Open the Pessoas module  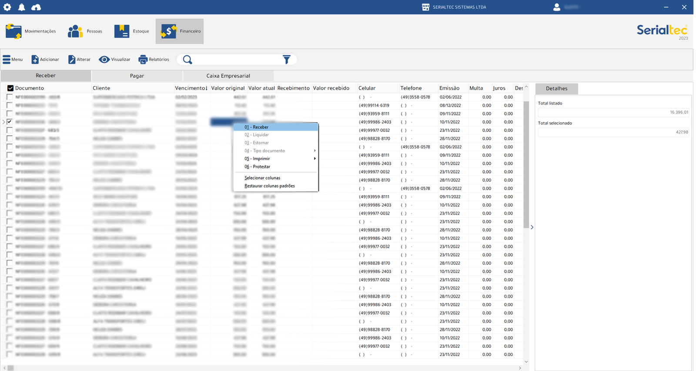pos(85,31)
